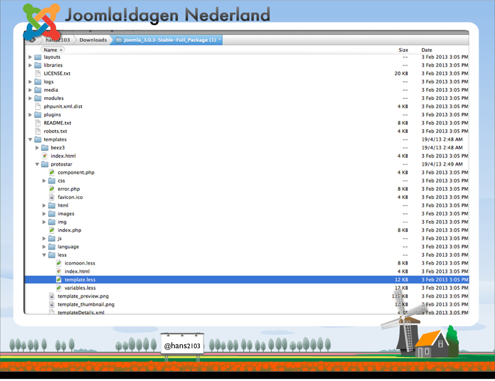495x381 pixels.
Task: Click the template_thumbnail.png file icon
Action: click(52, 305)
